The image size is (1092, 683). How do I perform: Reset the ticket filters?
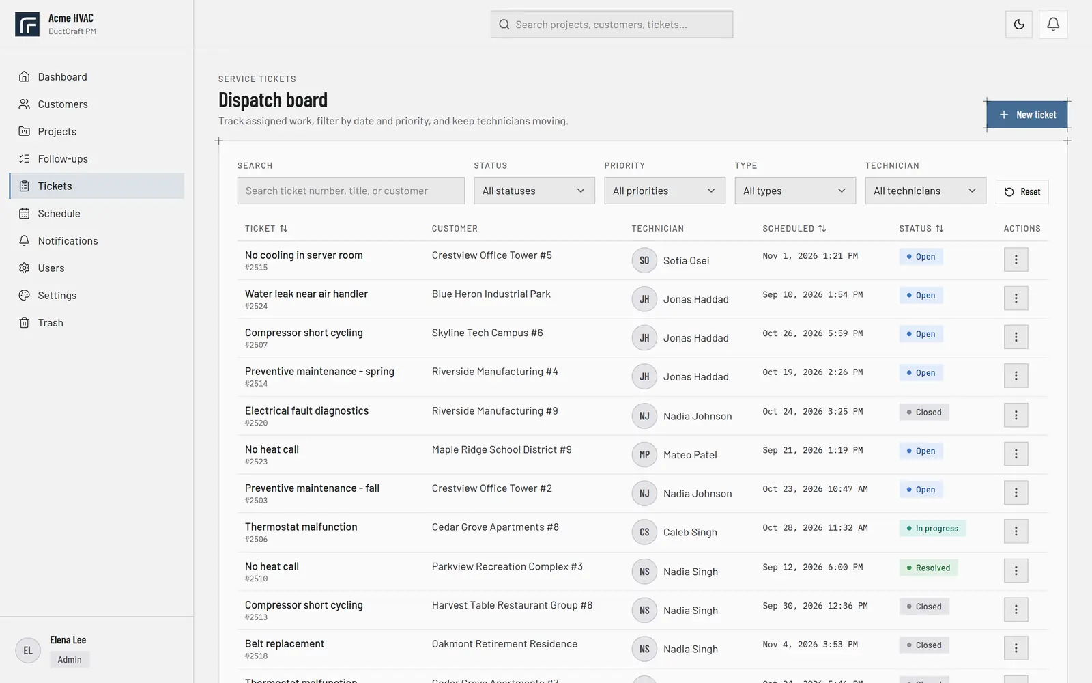click(x=1022, y=192)
